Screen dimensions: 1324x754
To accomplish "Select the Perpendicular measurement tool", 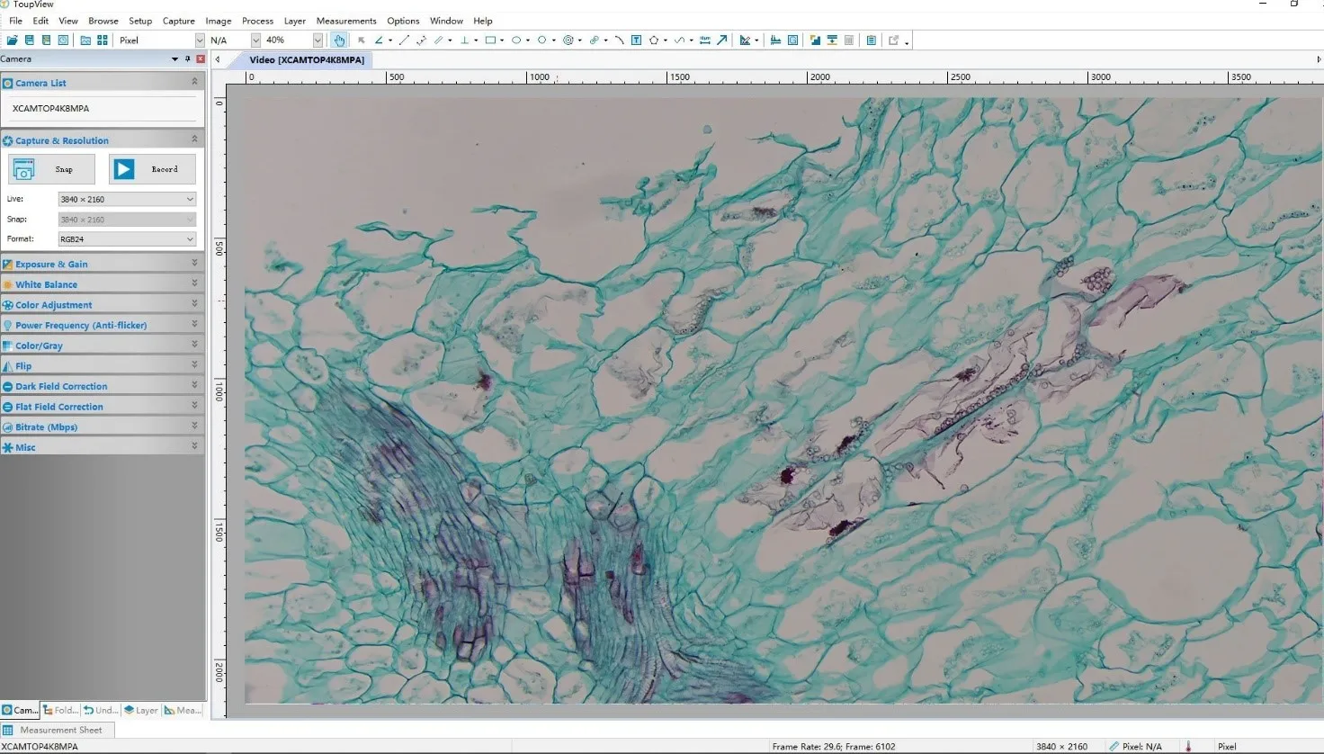I will (464, 40).
